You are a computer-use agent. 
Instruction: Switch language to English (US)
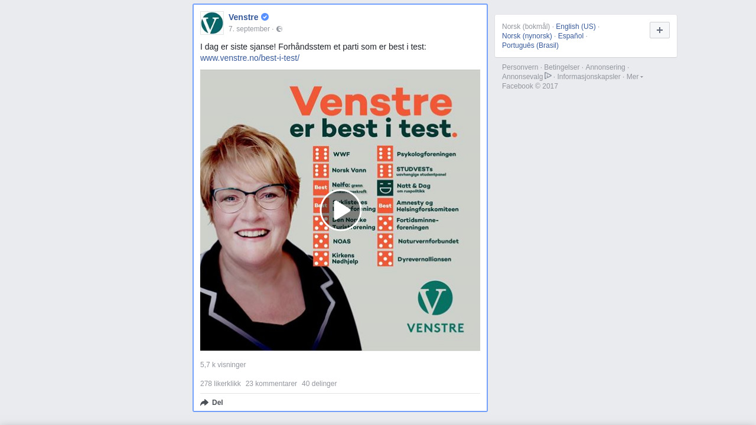click(576, 27)
